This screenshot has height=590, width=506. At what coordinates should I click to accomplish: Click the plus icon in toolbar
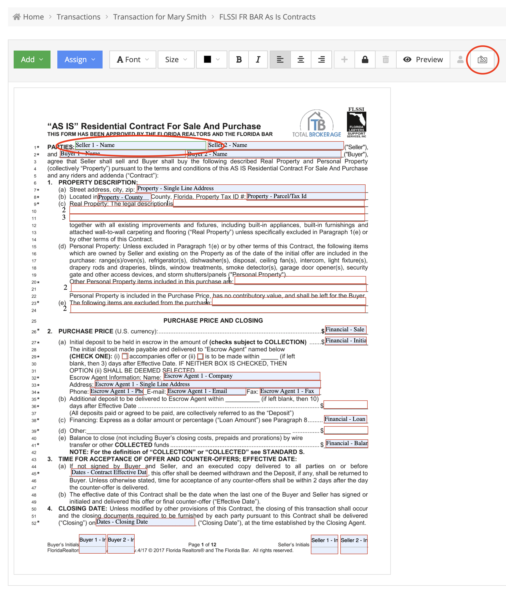coord(344,60)
